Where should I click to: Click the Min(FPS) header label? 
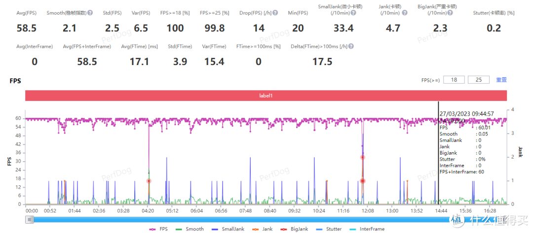click(298, 13)
